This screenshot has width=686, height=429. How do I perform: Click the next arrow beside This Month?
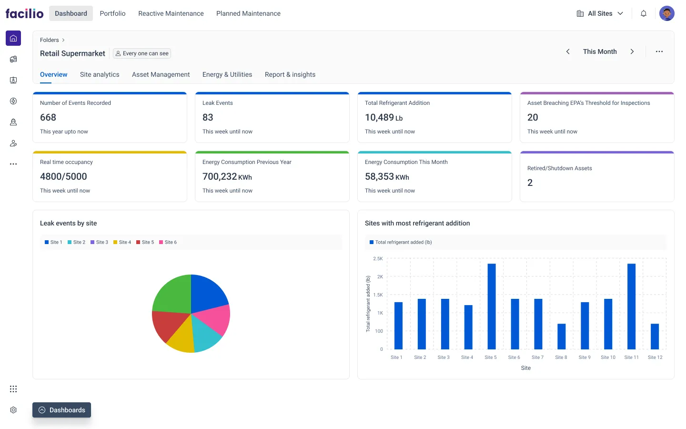632,51
